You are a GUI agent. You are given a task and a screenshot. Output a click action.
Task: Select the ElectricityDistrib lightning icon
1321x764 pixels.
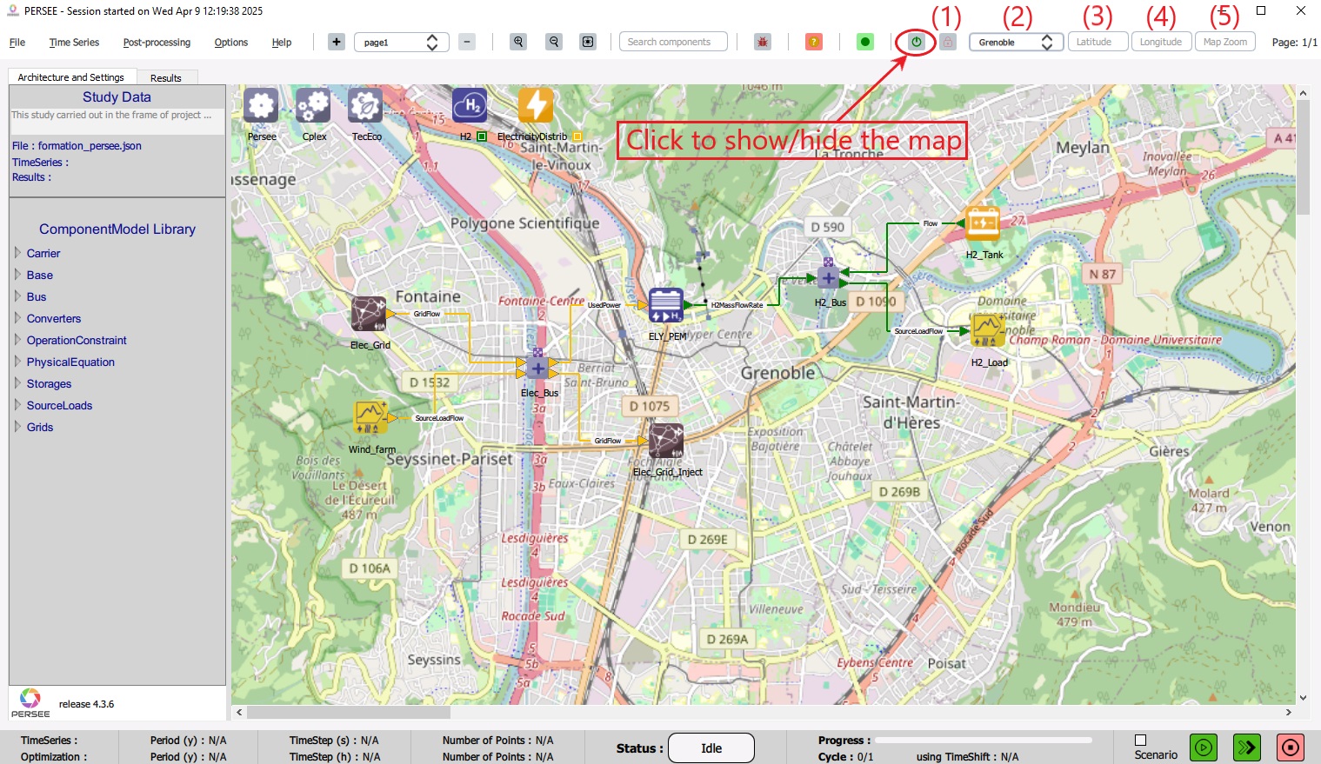pos(536,106)
